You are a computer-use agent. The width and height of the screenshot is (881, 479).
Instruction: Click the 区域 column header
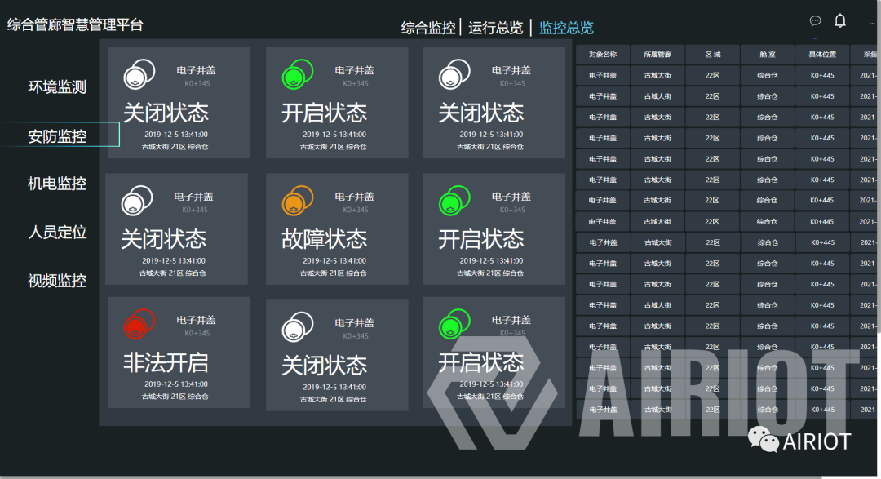[712, 55]
